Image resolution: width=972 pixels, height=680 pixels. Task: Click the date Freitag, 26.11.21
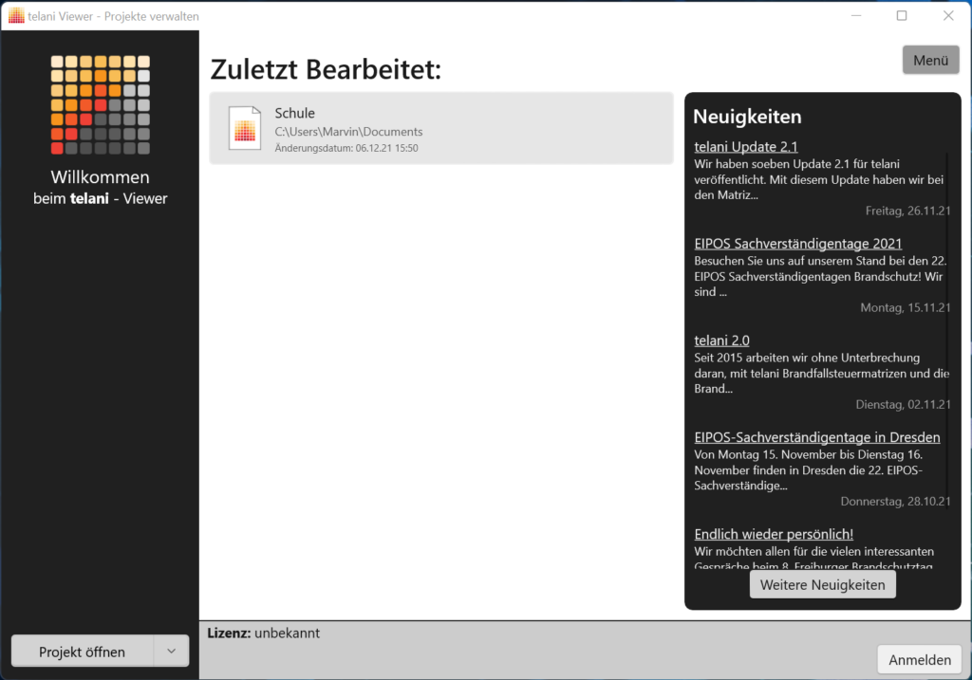pyautogui.click(x=907, y=211)
